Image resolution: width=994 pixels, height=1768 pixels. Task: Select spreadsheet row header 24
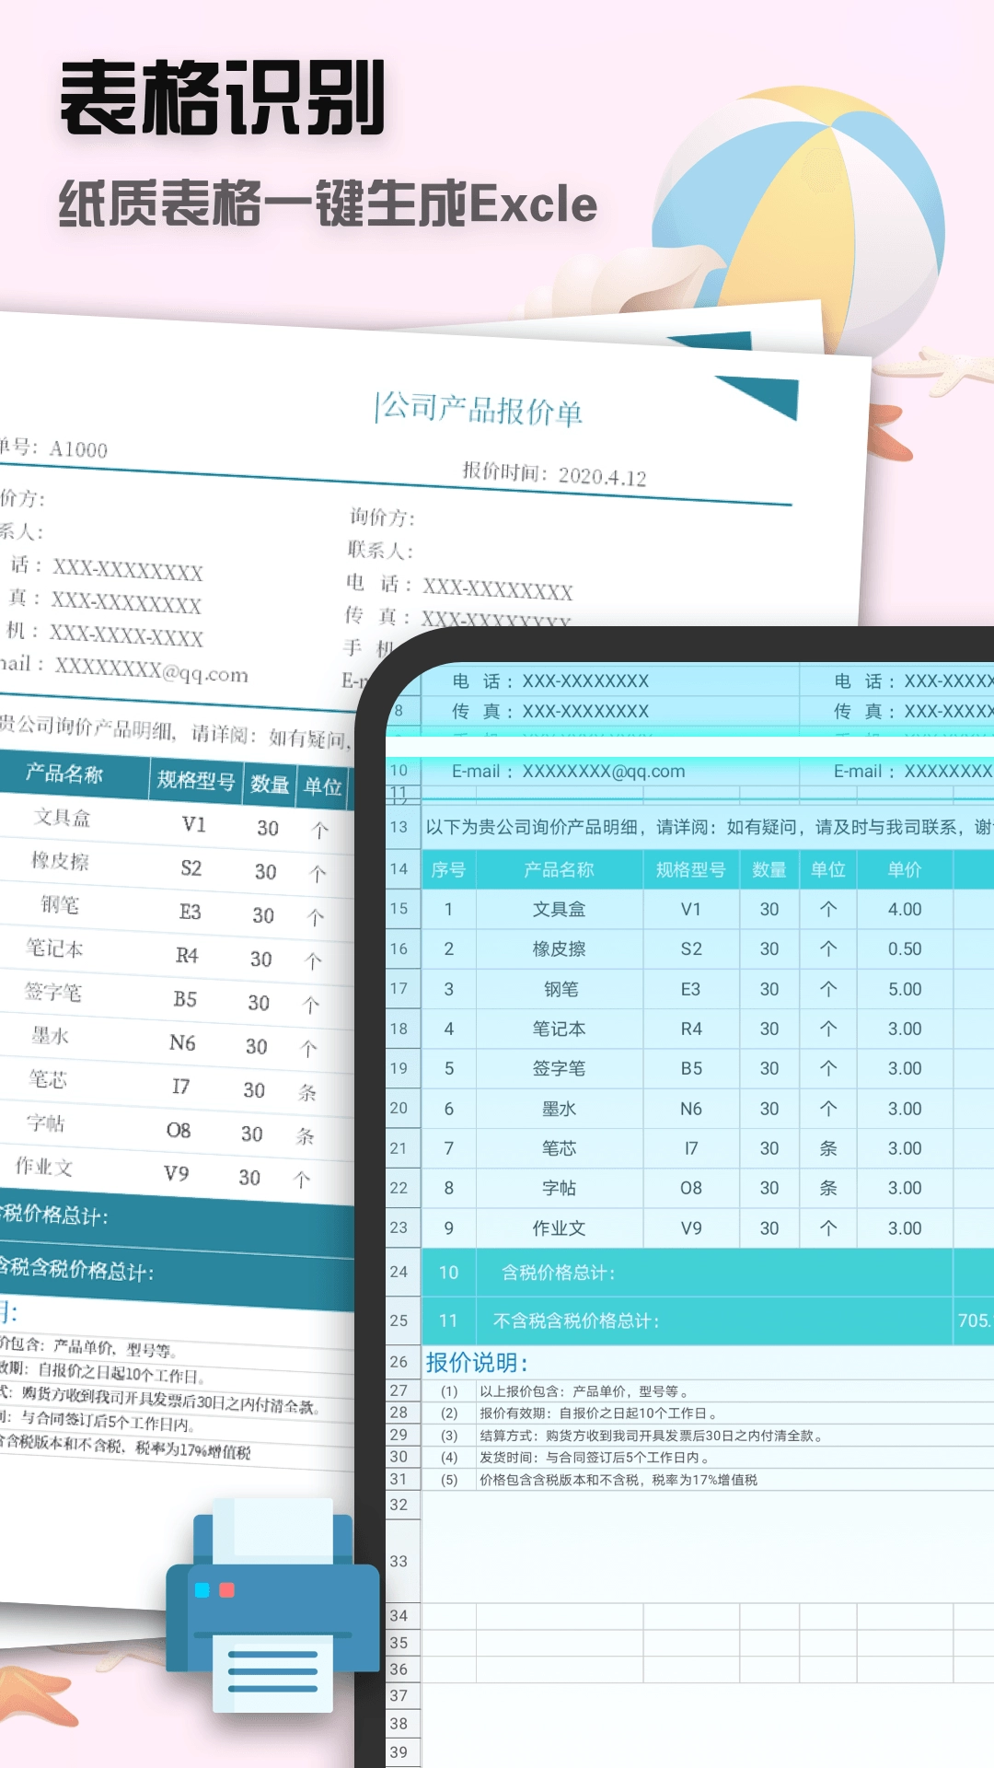click(x=399, y=1272)
